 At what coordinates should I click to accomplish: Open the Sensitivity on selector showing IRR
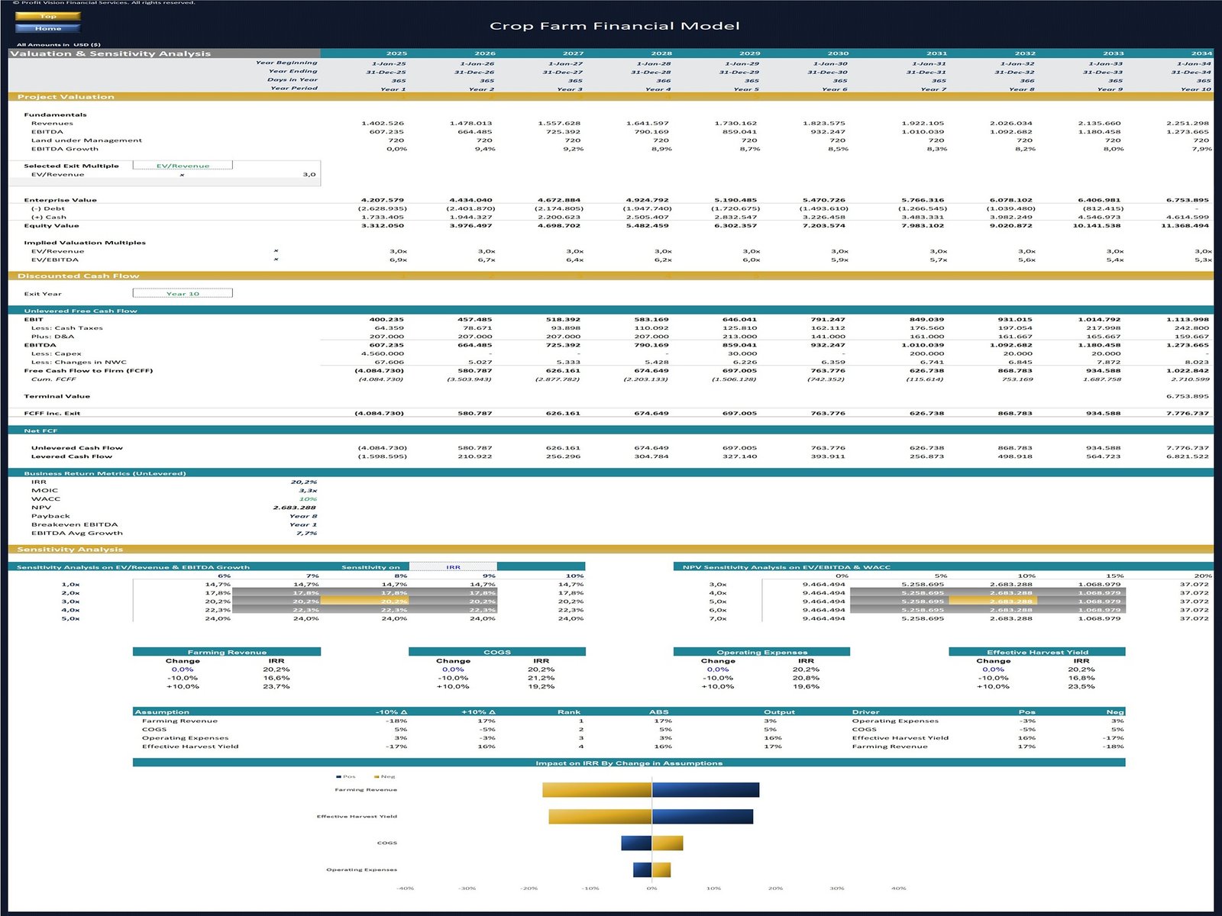click(x=454, y=568)
